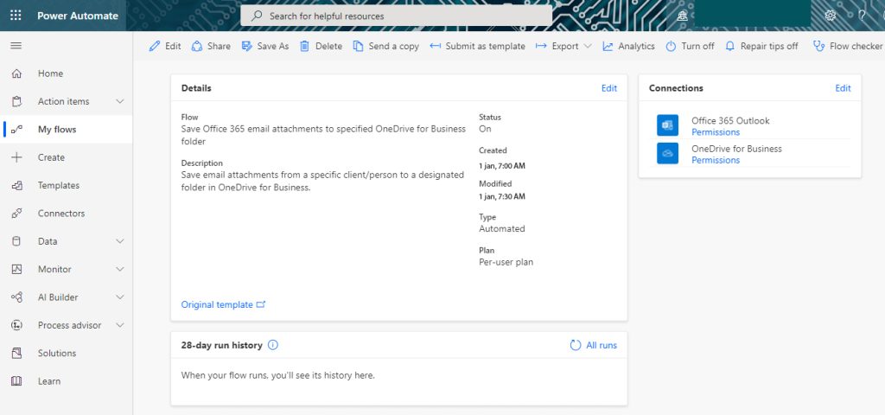The width and height of the screenshot is (885, 415).
Task: Click the Create plus icon
Action: tap(17, 157)
